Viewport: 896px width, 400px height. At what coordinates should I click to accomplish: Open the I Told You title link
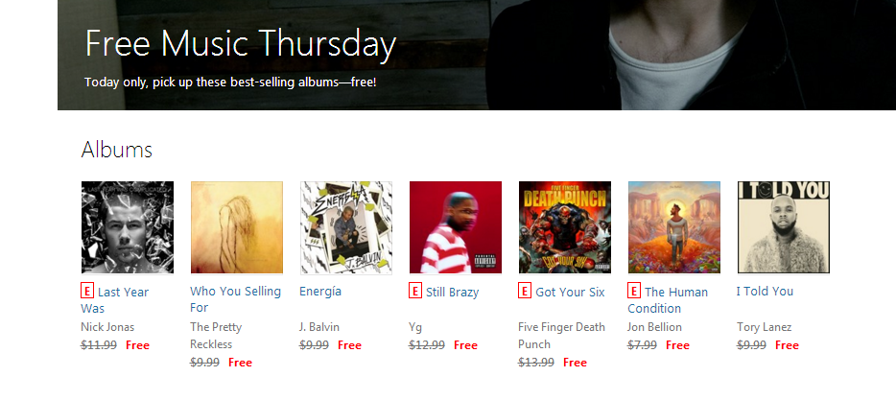tap(765, 292)
